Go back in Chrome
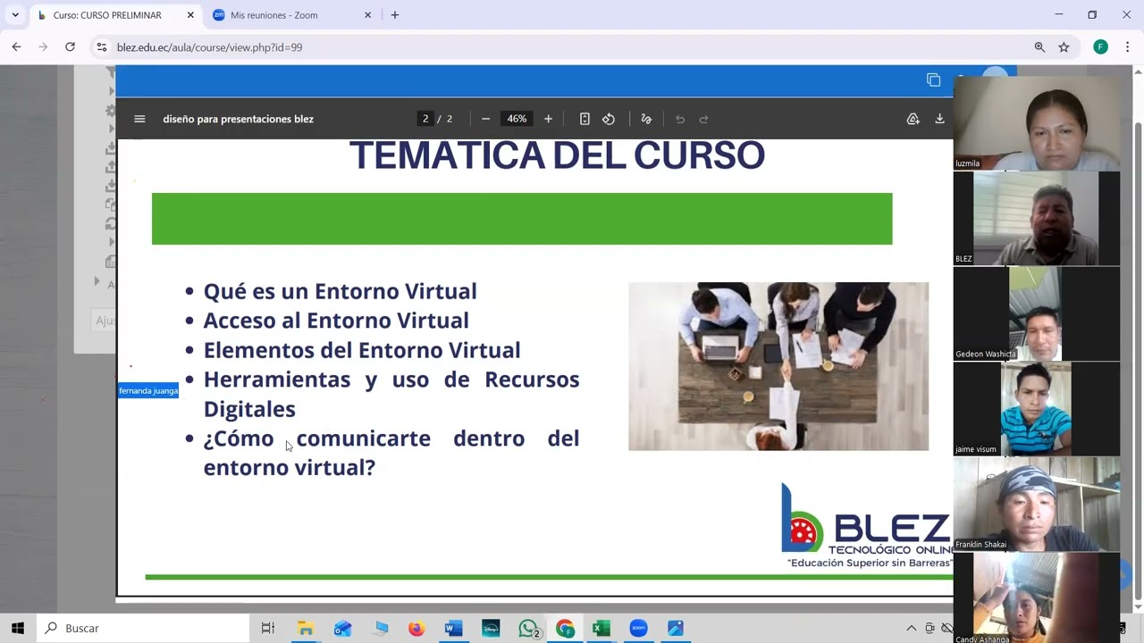 click(16, 46)
